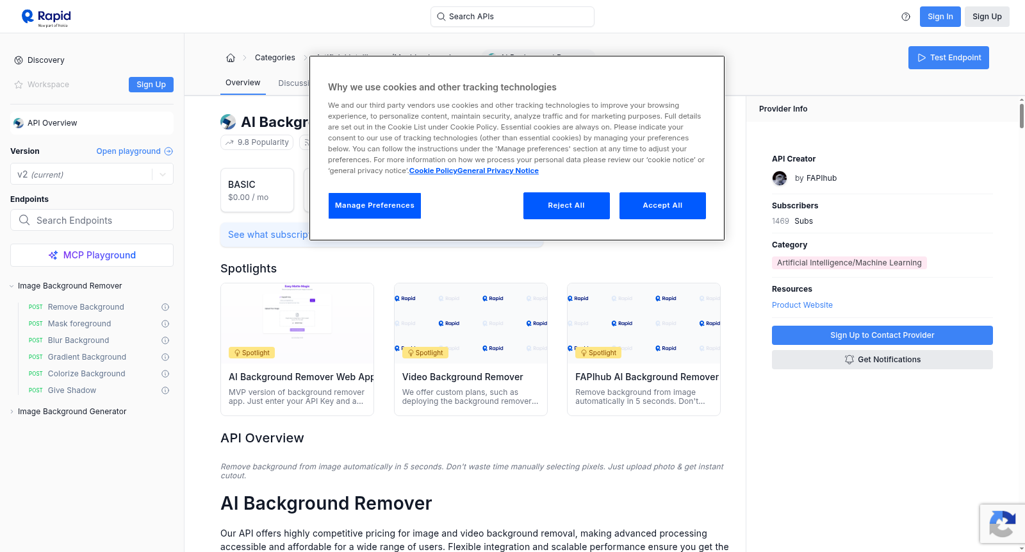This screenshot has height=552, width=1025.
Task: Open Video Background Remover spotlight card
Action: [x=471, y=349]
